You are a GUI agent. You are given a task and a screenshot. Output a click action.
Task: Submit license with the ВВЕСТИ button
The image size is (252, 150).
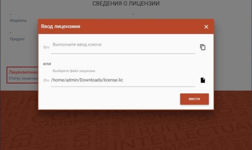coord(194,99)
